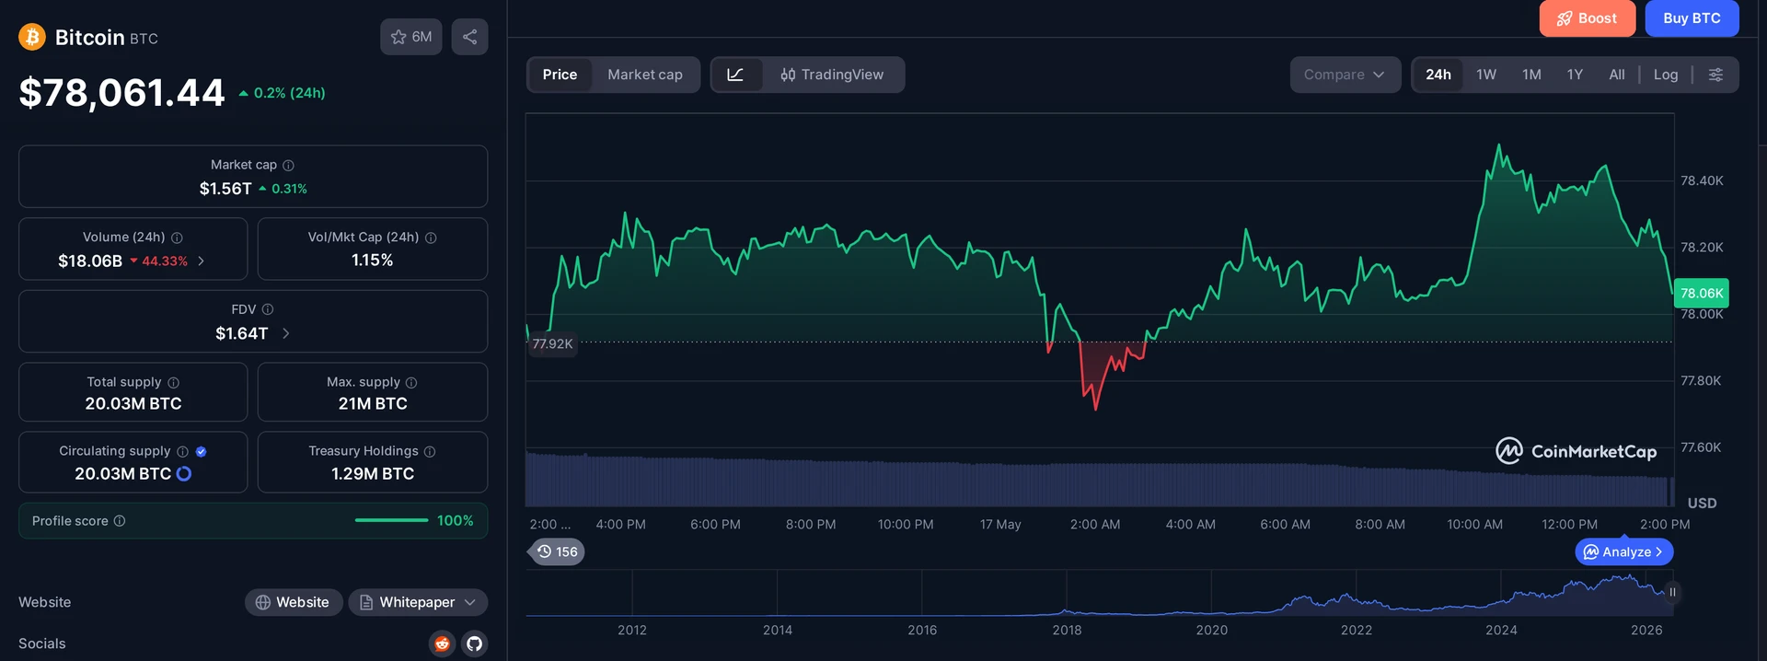Click the 78.06K current price label
This screenshot has height=661, width=1767.
tap(1702, 294)
